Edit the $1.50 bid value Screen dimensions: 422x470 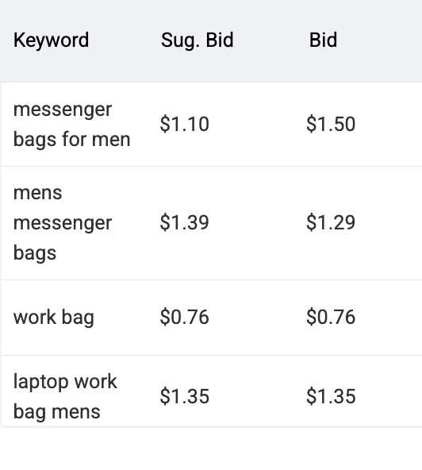(x=331, y=124)
